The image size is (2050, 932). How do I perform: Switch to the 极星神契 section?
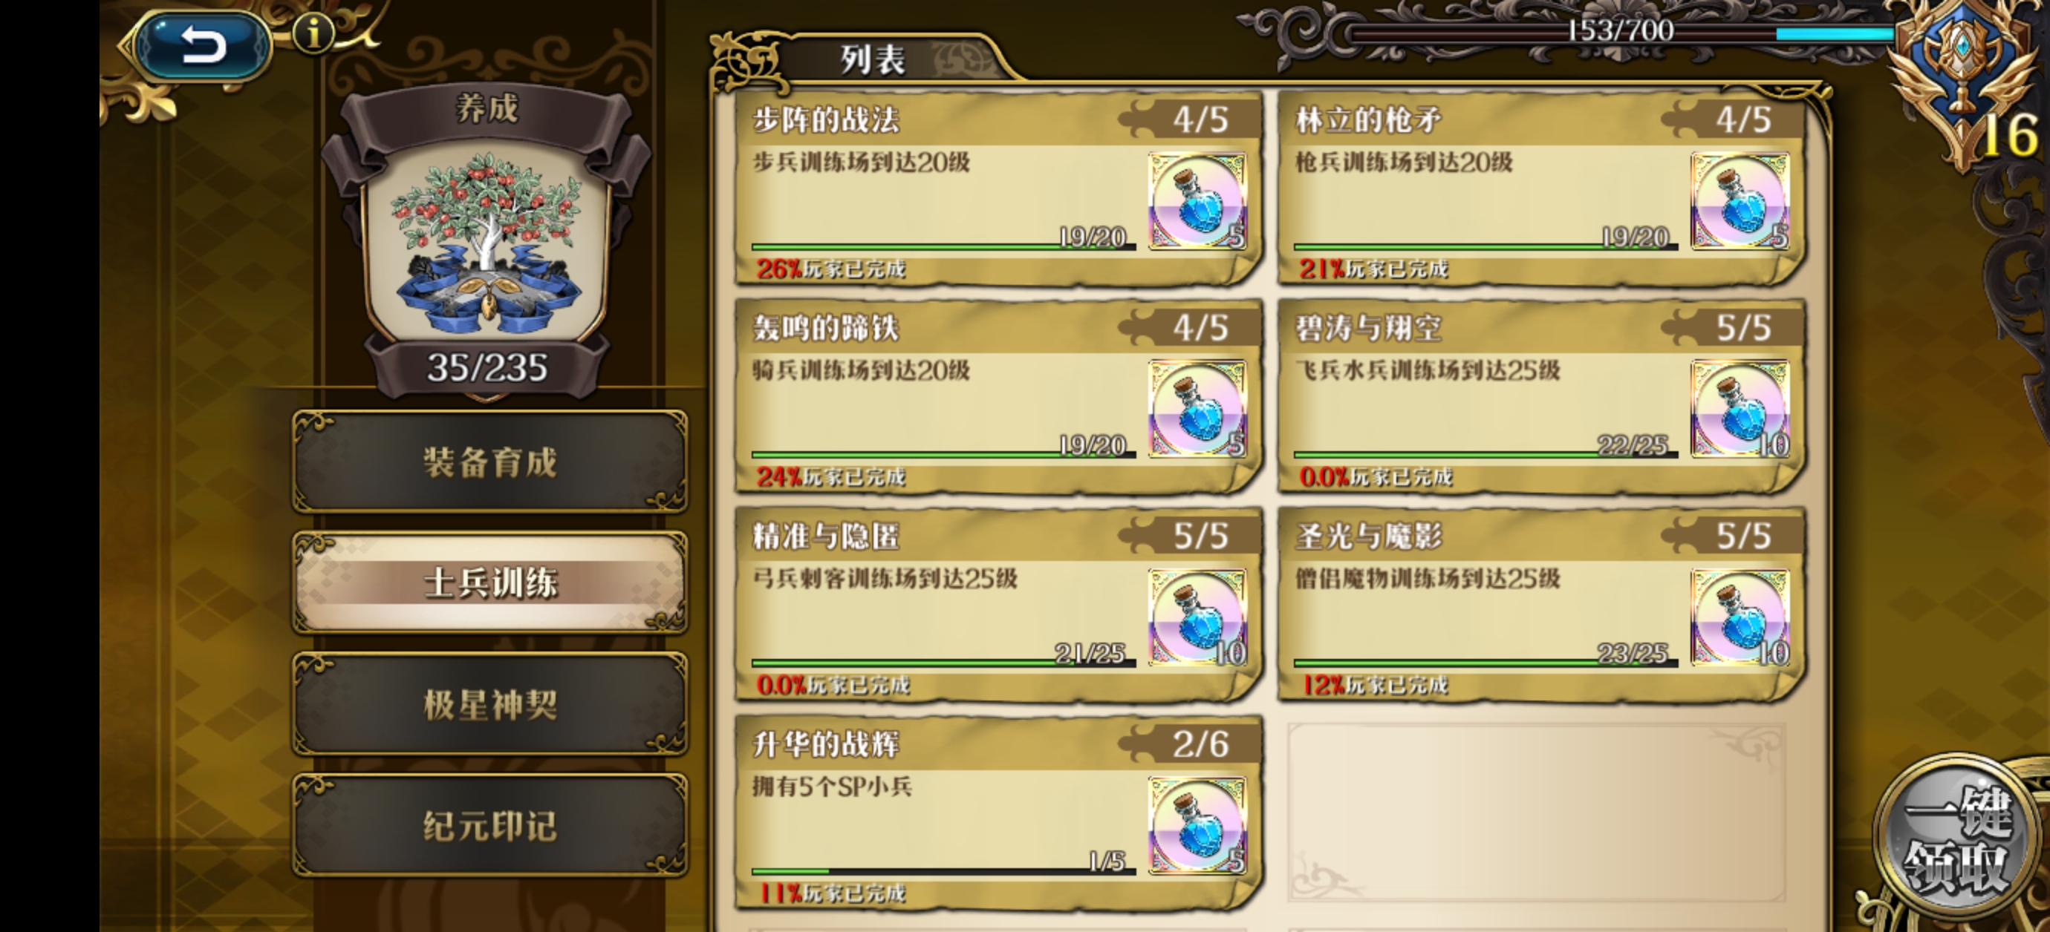click(x=489, y=703)
